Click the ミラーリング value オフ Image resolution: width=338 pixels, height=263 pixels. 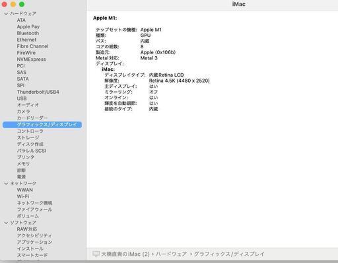pyautogui.click(x=153, y=92)
